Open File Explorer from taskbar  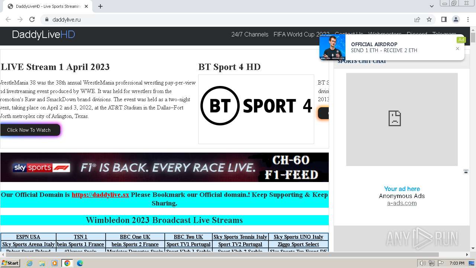click(x=42, y=263)
